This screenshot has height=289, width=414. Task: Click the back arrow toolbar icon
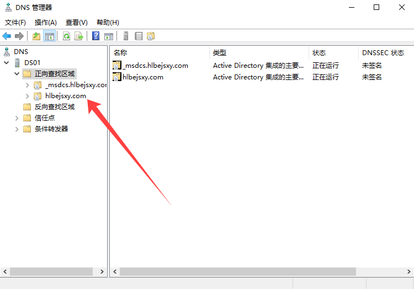pyautogui.click(x=7, y=36)
